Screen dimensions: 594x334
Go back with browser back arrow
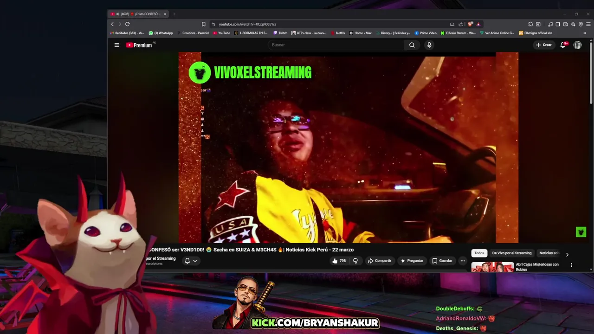112,24
